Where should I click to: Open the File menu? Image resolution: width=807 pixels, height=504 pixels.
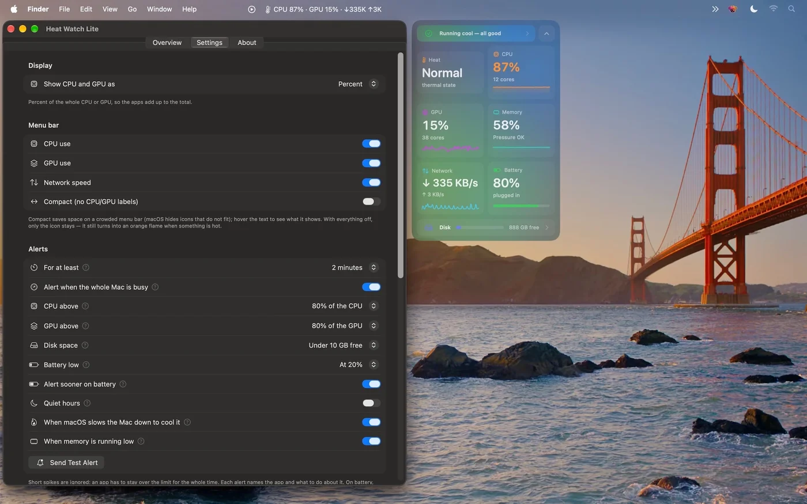[x=65, y=9]
